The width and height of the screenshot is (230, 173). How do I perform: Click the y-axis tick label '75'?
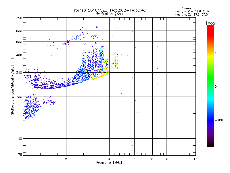pos(20,155)
